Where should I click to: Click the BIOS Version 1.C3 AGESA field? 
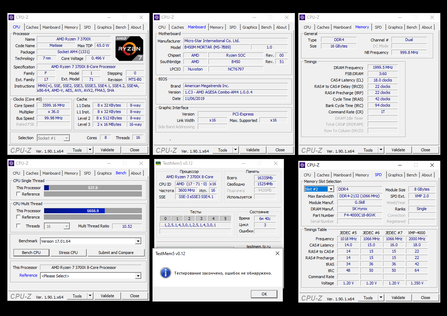tap(235, 92)
